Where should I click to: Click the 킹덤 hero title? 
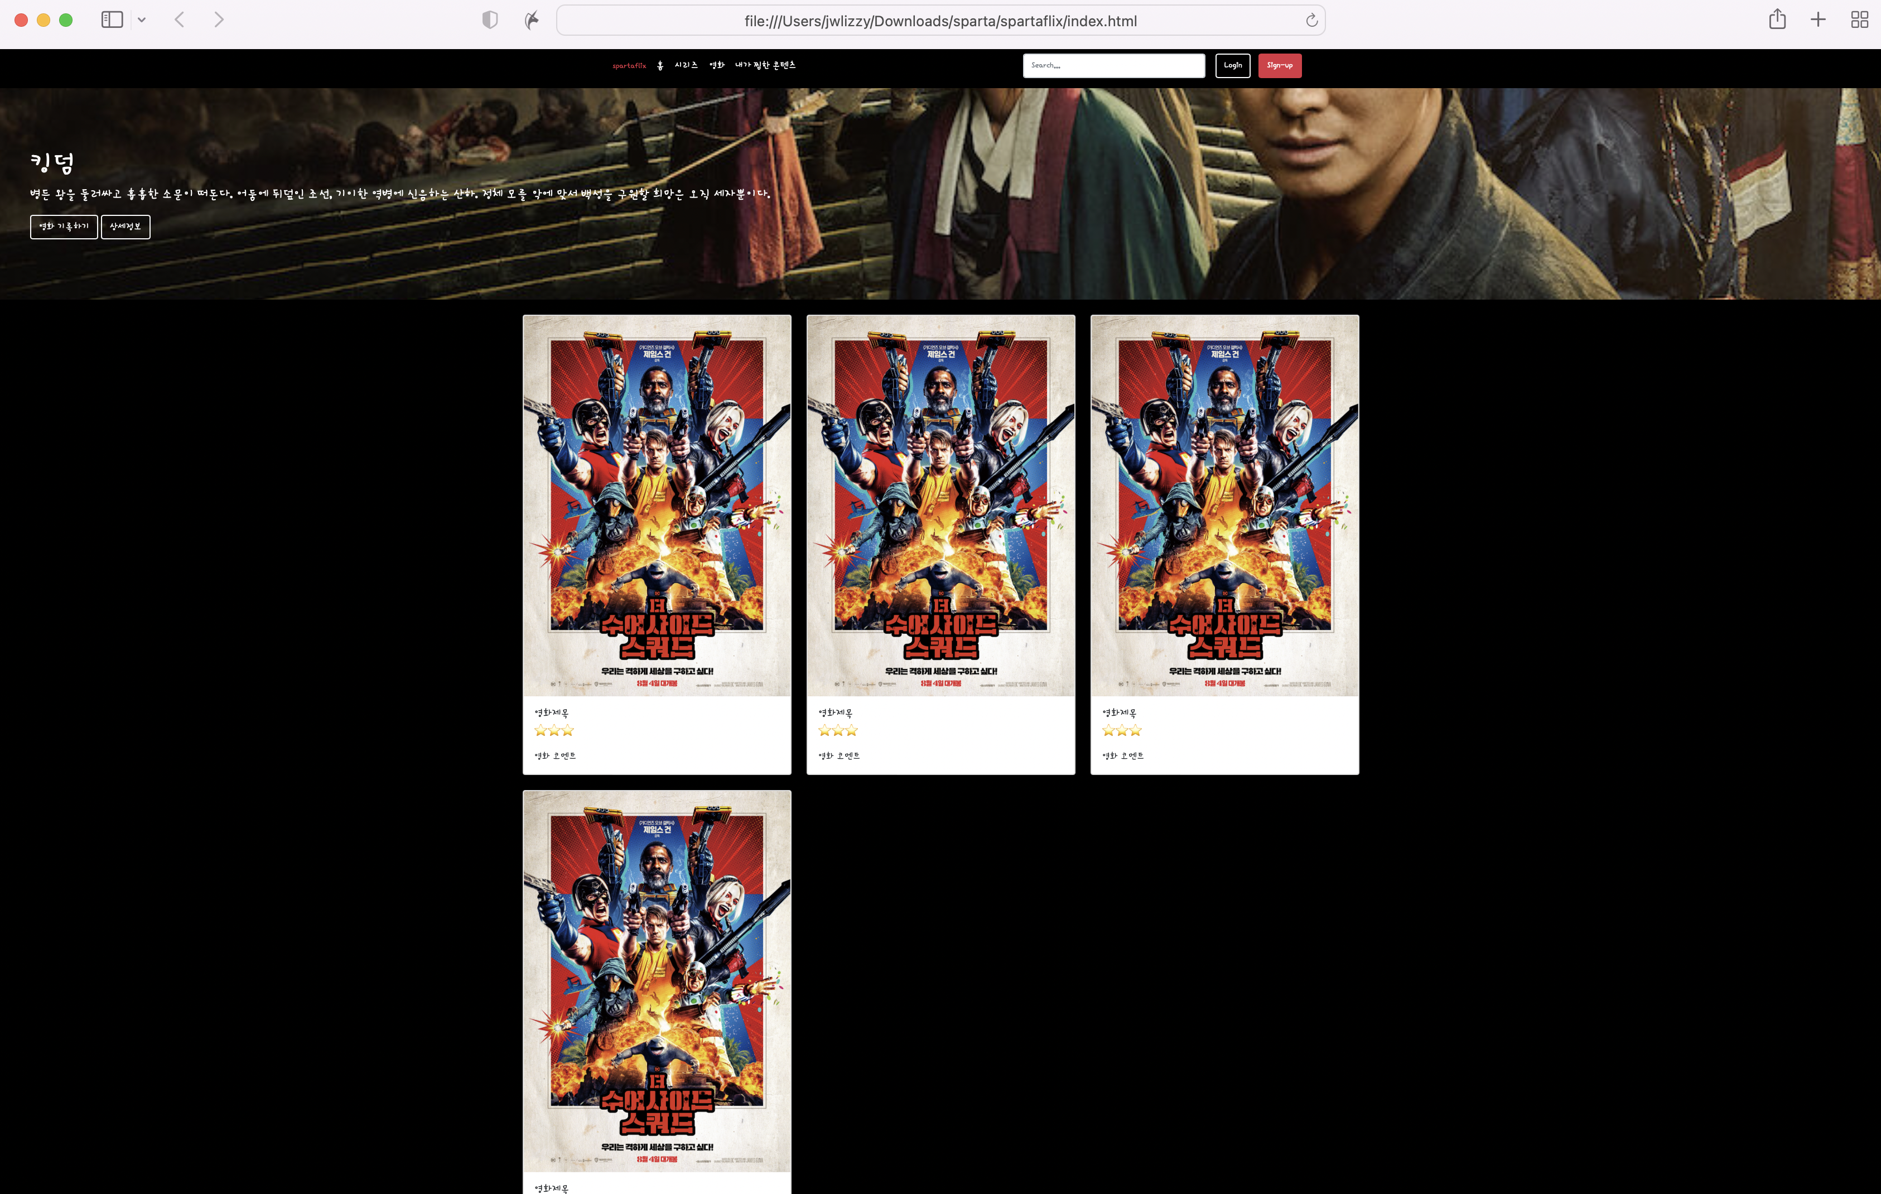(52, 162)
